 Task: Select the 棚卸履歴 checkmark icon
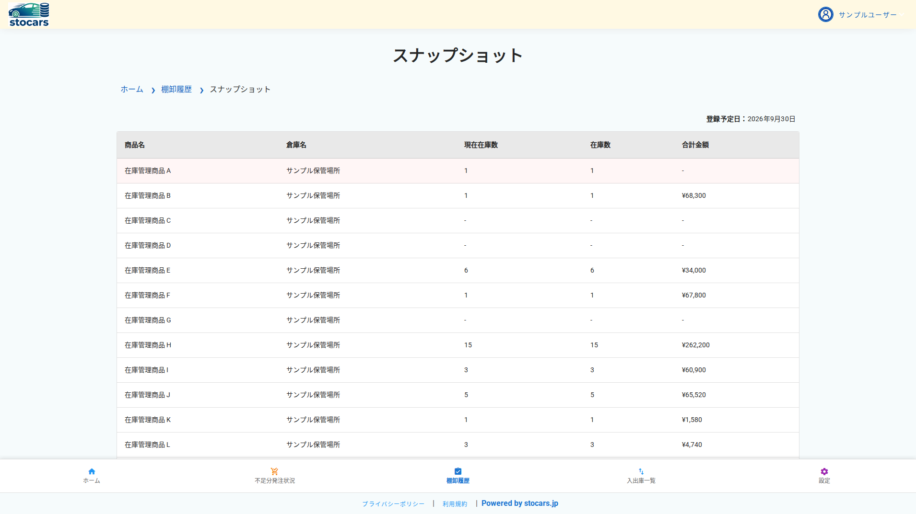point(458,471)
